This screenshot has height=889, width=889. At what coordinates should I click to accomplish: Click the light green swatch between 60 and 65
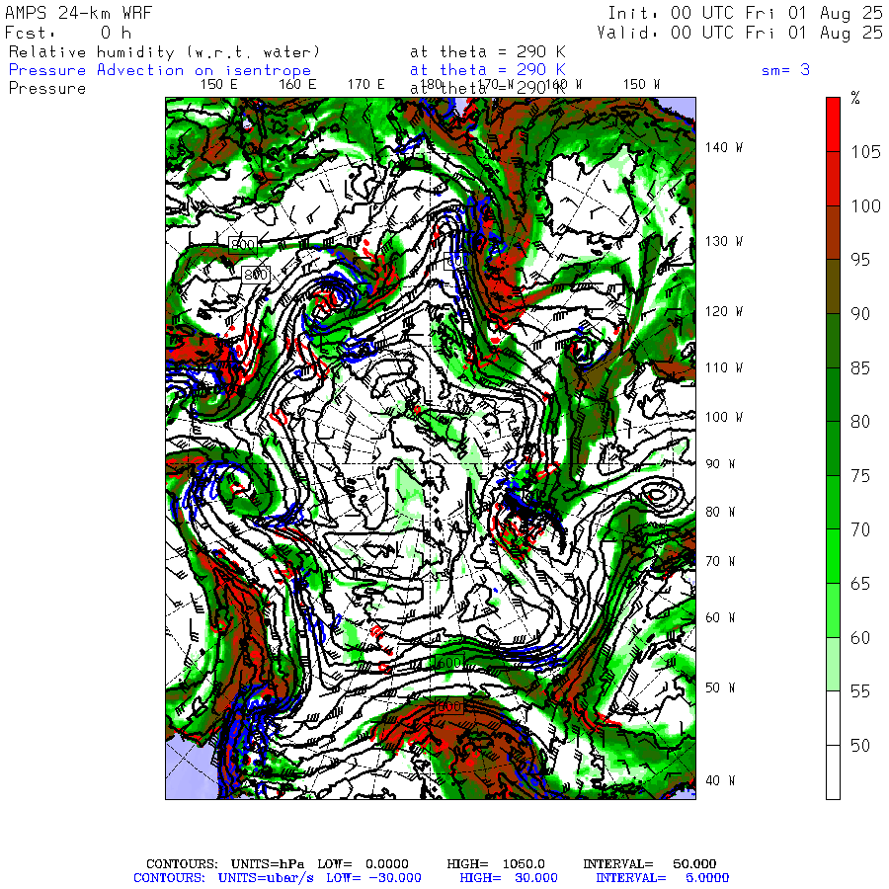tap(833, 610)
